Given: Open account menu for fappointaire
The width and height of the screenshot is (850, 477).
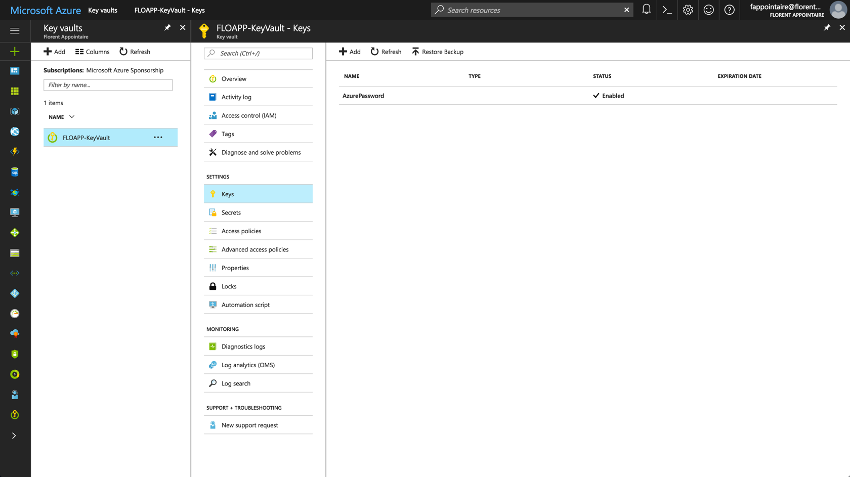Looking at the screenshot, I should tap(798, 10).
